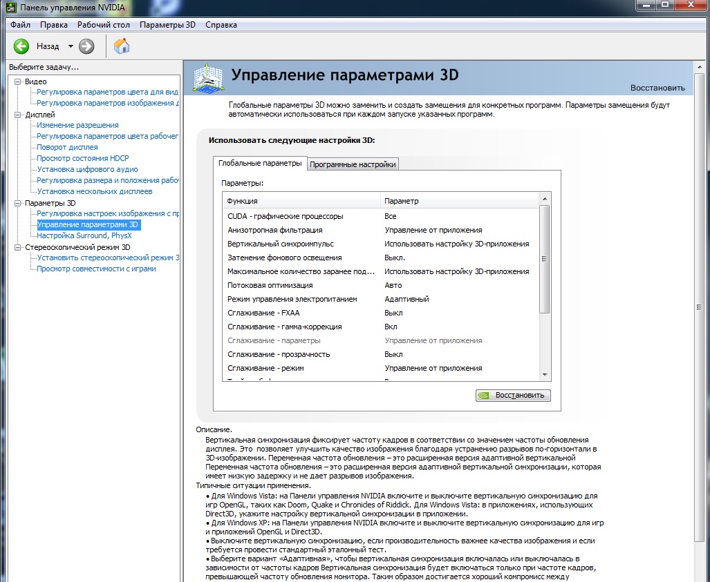Select the Сглаживание - прозрачность row

[380, 354]
